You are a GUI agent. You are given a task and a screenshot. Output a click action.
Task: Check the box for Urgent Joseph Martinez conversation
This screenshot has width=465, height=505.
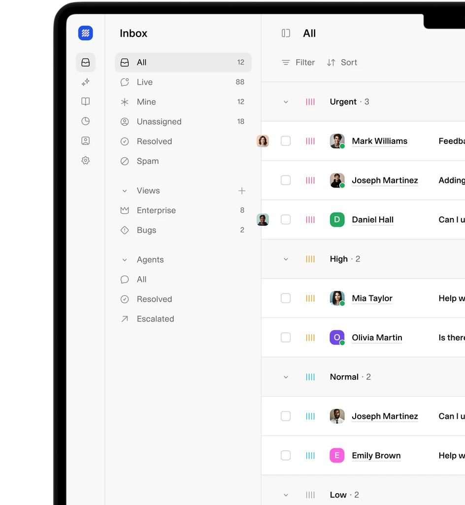[x=286, y=180]
